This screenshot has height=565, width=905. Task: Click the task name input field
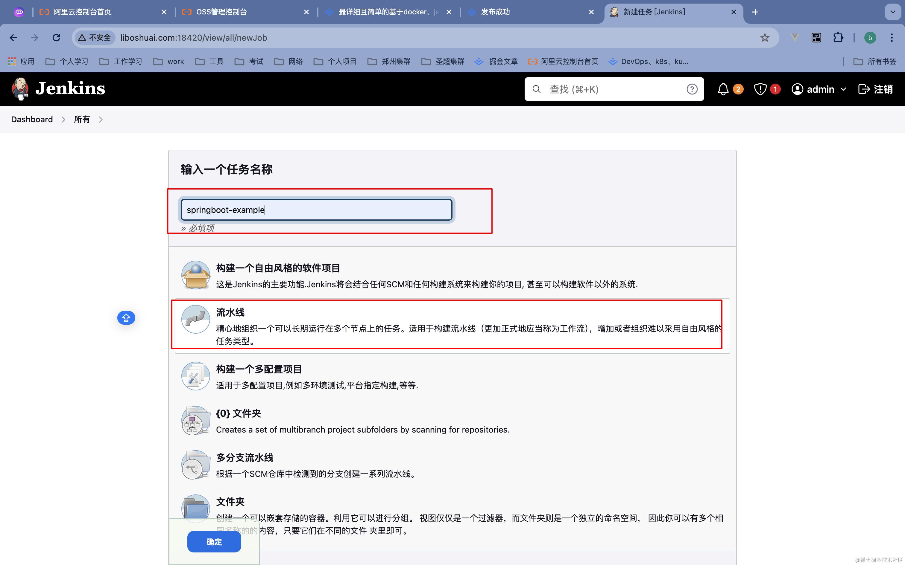click(x=316, y=210)
